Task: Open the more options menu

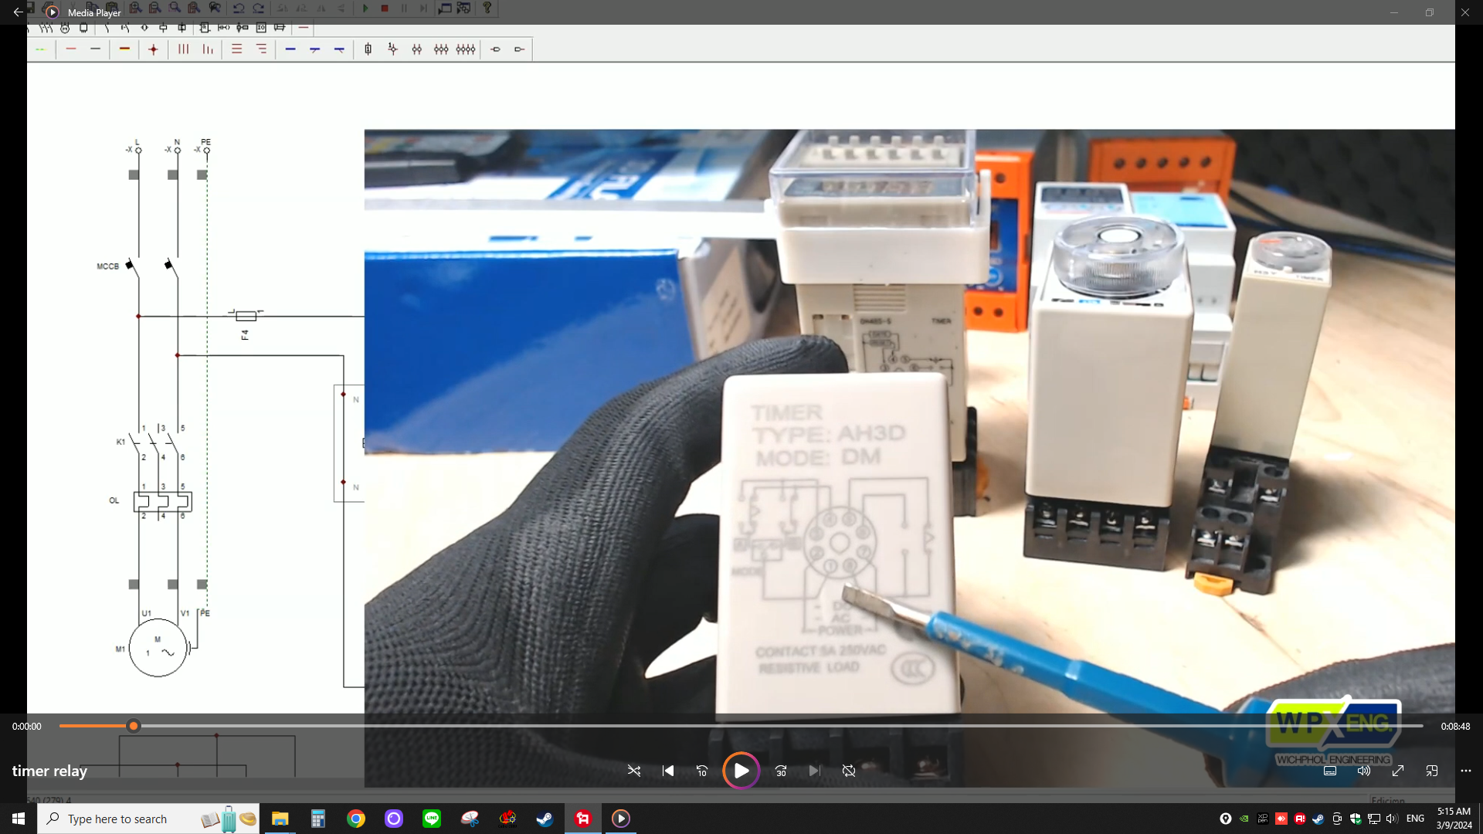Action: click(1466, 771)
